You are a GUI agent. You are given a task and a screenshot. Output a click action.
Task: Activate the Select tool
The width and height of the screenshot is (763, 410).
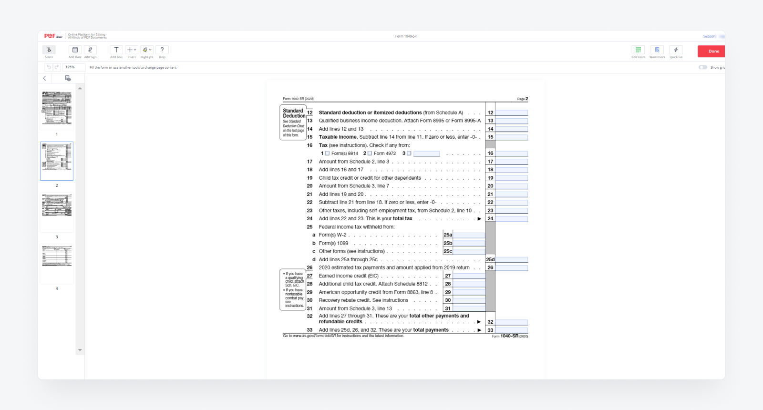(x=49, y=50)
